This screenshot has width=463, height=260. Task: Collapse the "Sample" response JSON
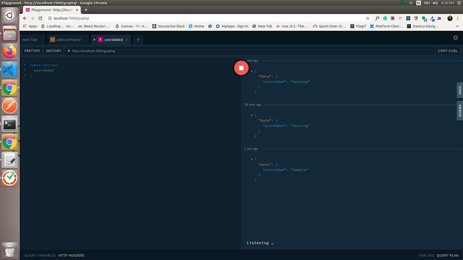click(252, 159)
